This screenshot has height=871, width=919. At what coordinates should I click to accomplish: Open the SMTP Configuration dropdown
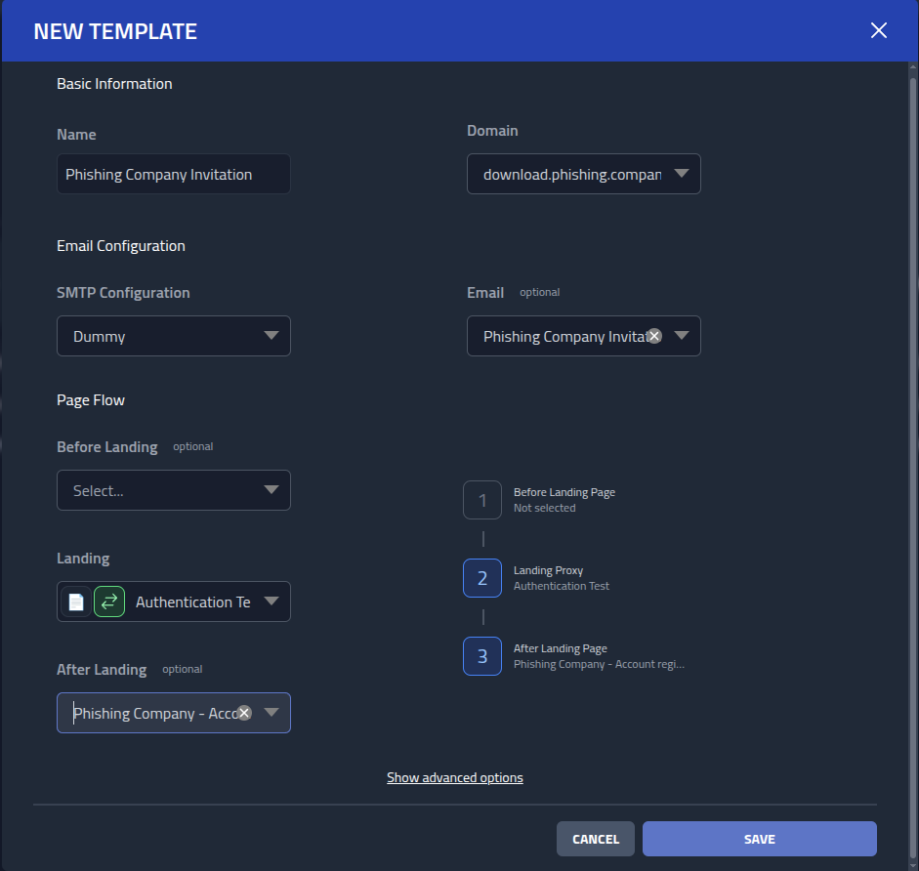point(273,335)
